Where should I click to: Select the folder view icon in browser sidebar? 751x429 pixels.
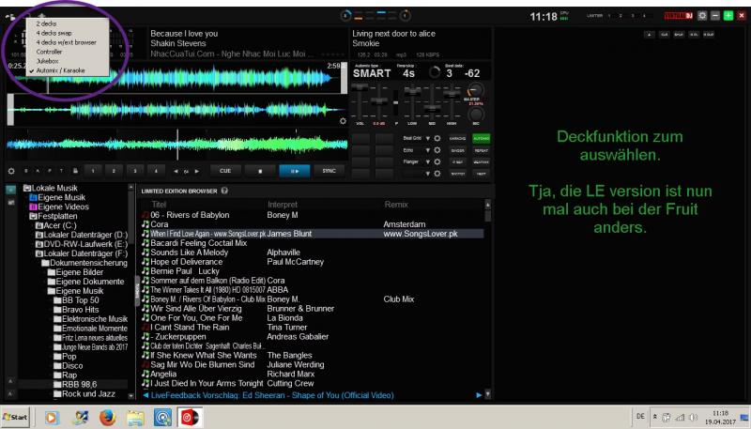11,190
